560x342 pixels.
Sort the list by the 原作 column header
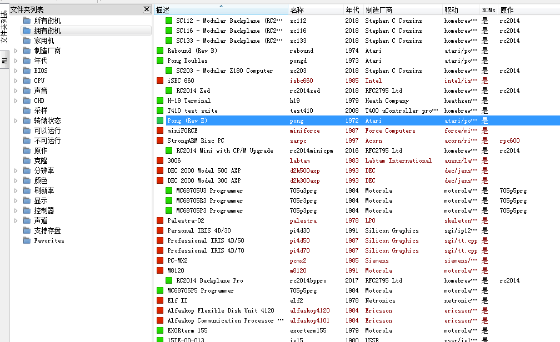coord(528,10)
